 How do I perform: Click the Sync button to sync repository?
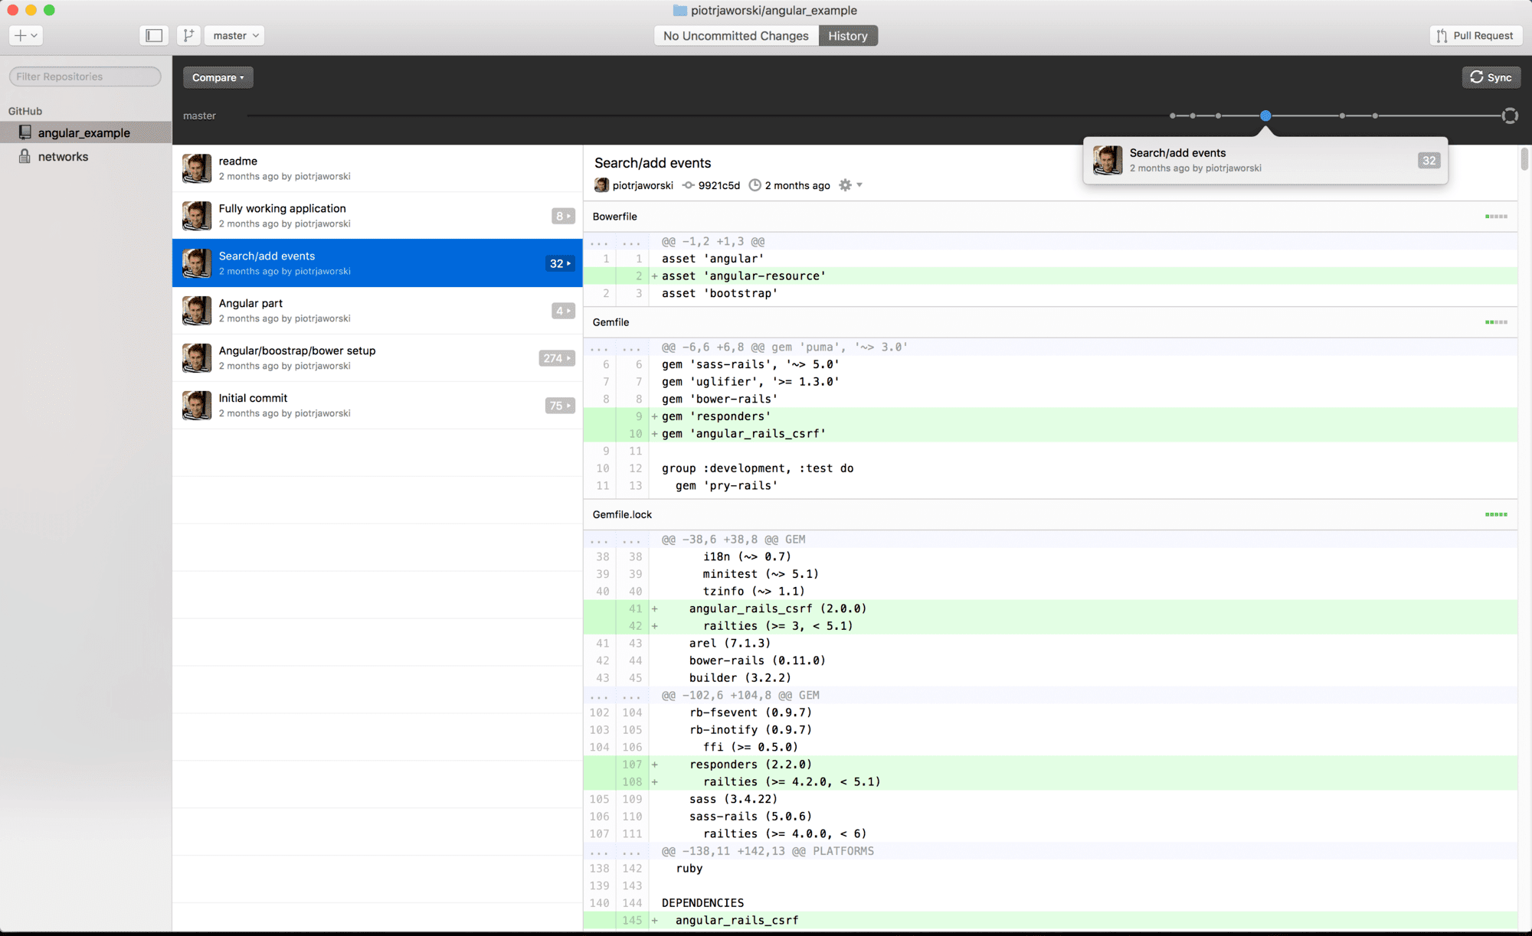(1493, 77)
